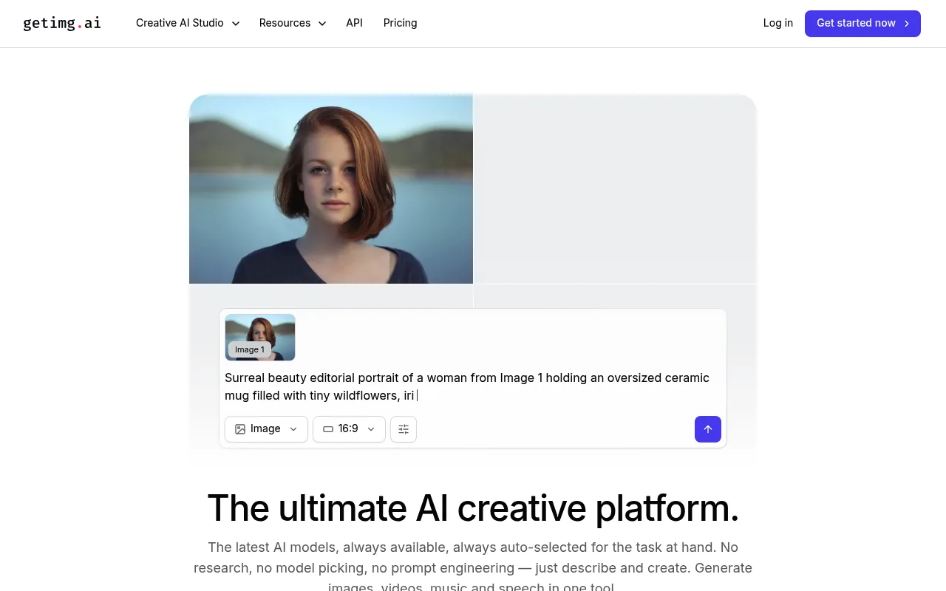The width and height of the screenshot is (946, 591).
Task: Submit the prompt with the arrow button
Action: [708, 429]
